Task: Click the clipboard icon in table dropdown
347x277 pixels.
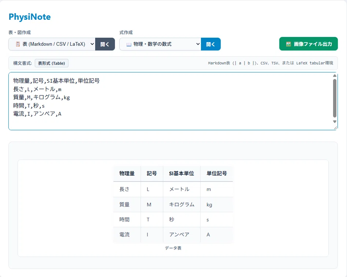Action: (18, 44)
